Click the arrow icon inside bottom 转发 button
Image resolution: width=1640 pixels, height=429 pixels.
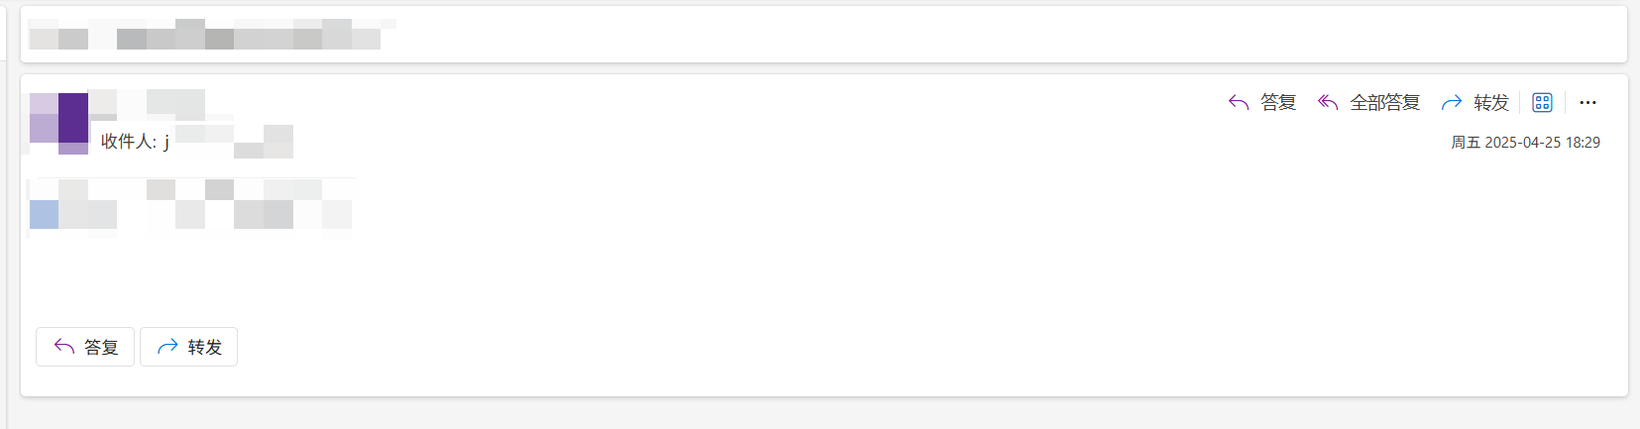coord(167,346)
